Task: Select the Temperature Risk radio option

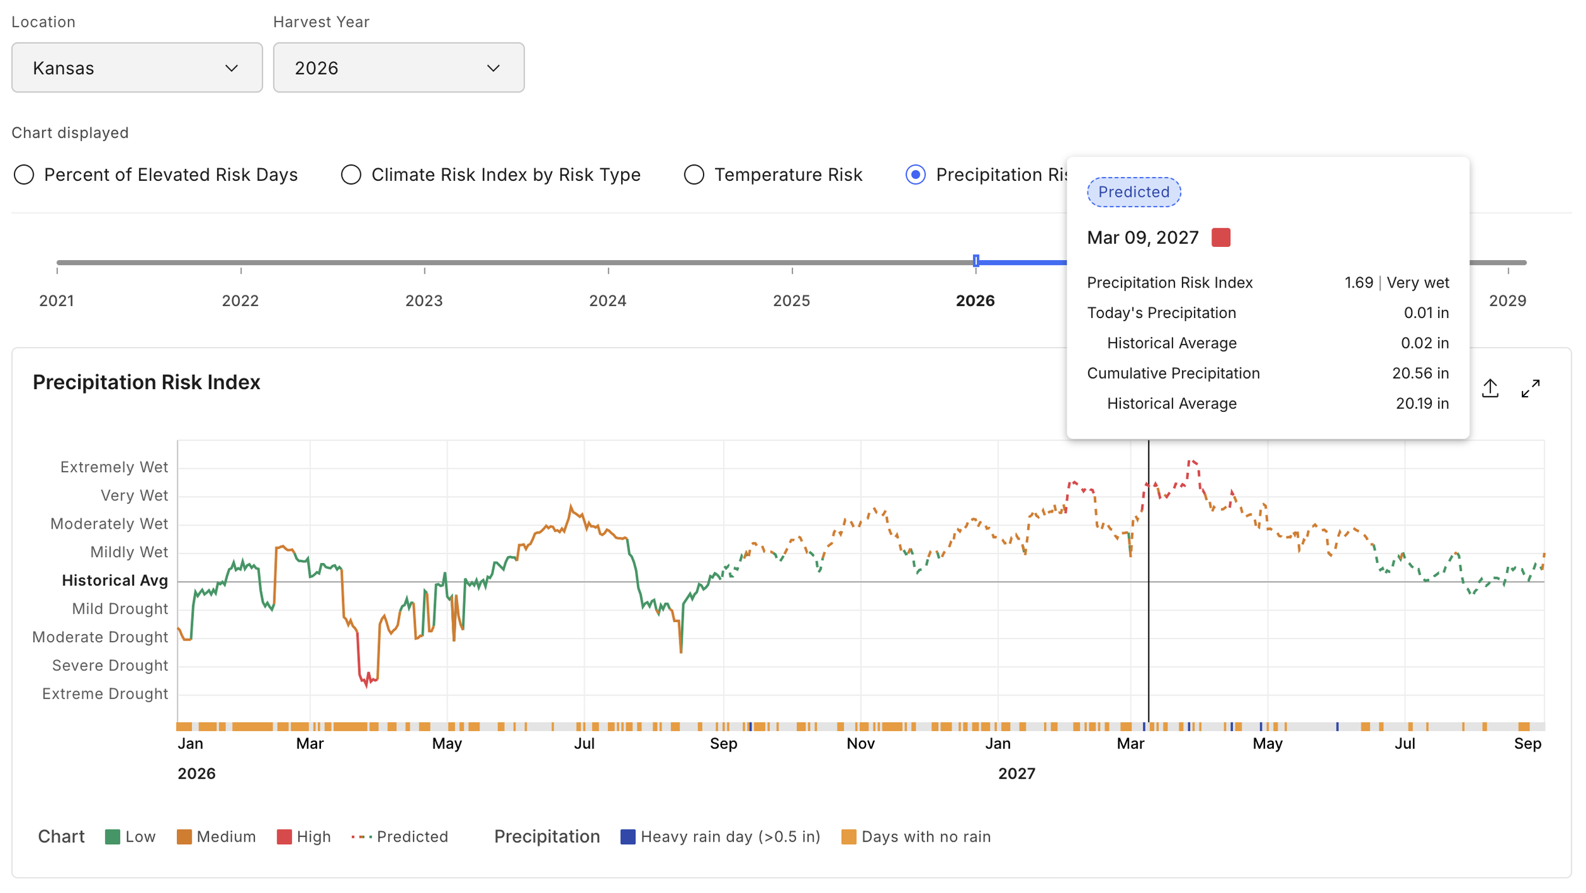Action: tap(694, 175)
